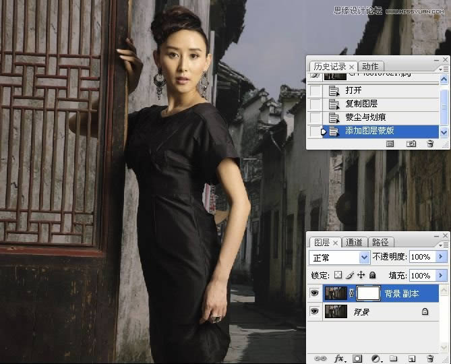Select the 复制图层 history state
This screenshot has width=451, height=364.
pos(361,104)
